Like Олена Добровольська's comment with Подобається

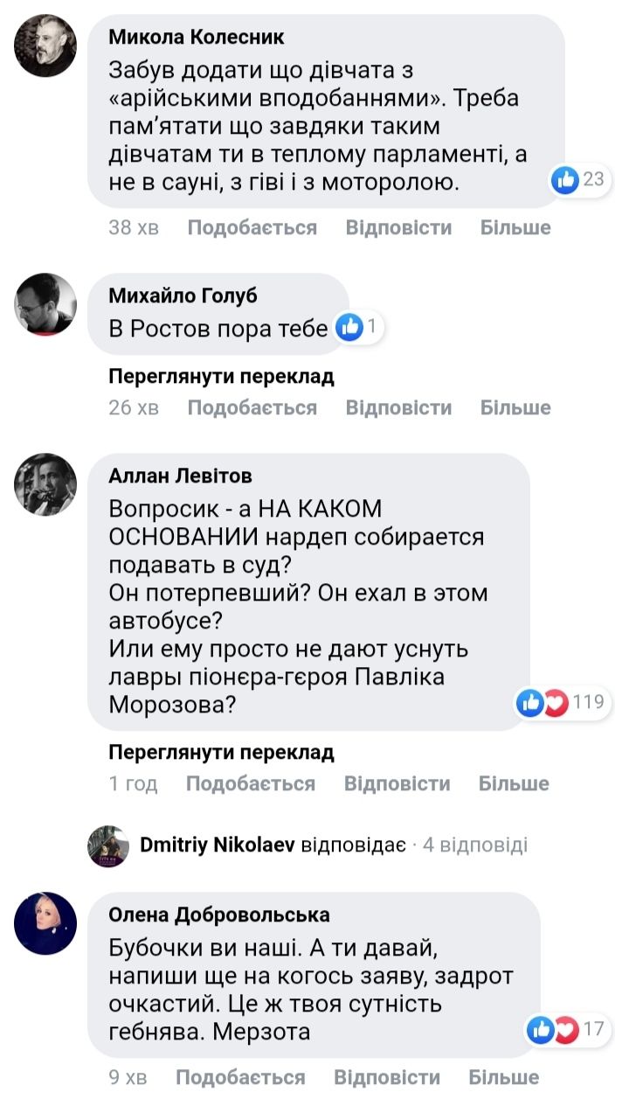(x=240, y=1077)
